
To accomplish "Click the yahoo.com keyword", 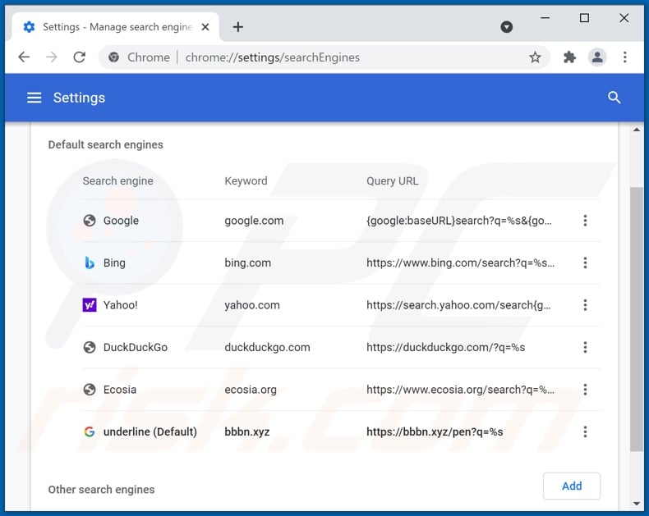I will click(x=252, y=304).
